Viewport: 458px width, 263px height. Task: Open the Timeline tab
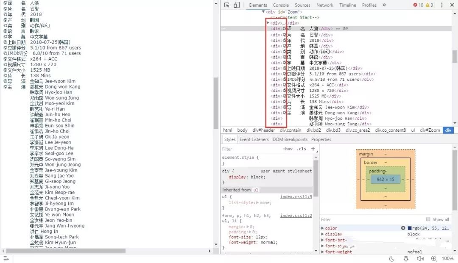pos(348,5)
